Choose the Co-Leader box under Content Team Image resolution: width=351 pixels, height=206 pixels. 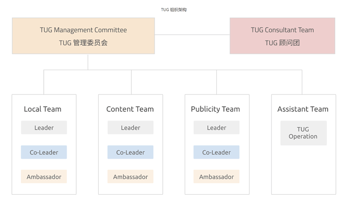[x=130, y=152]
